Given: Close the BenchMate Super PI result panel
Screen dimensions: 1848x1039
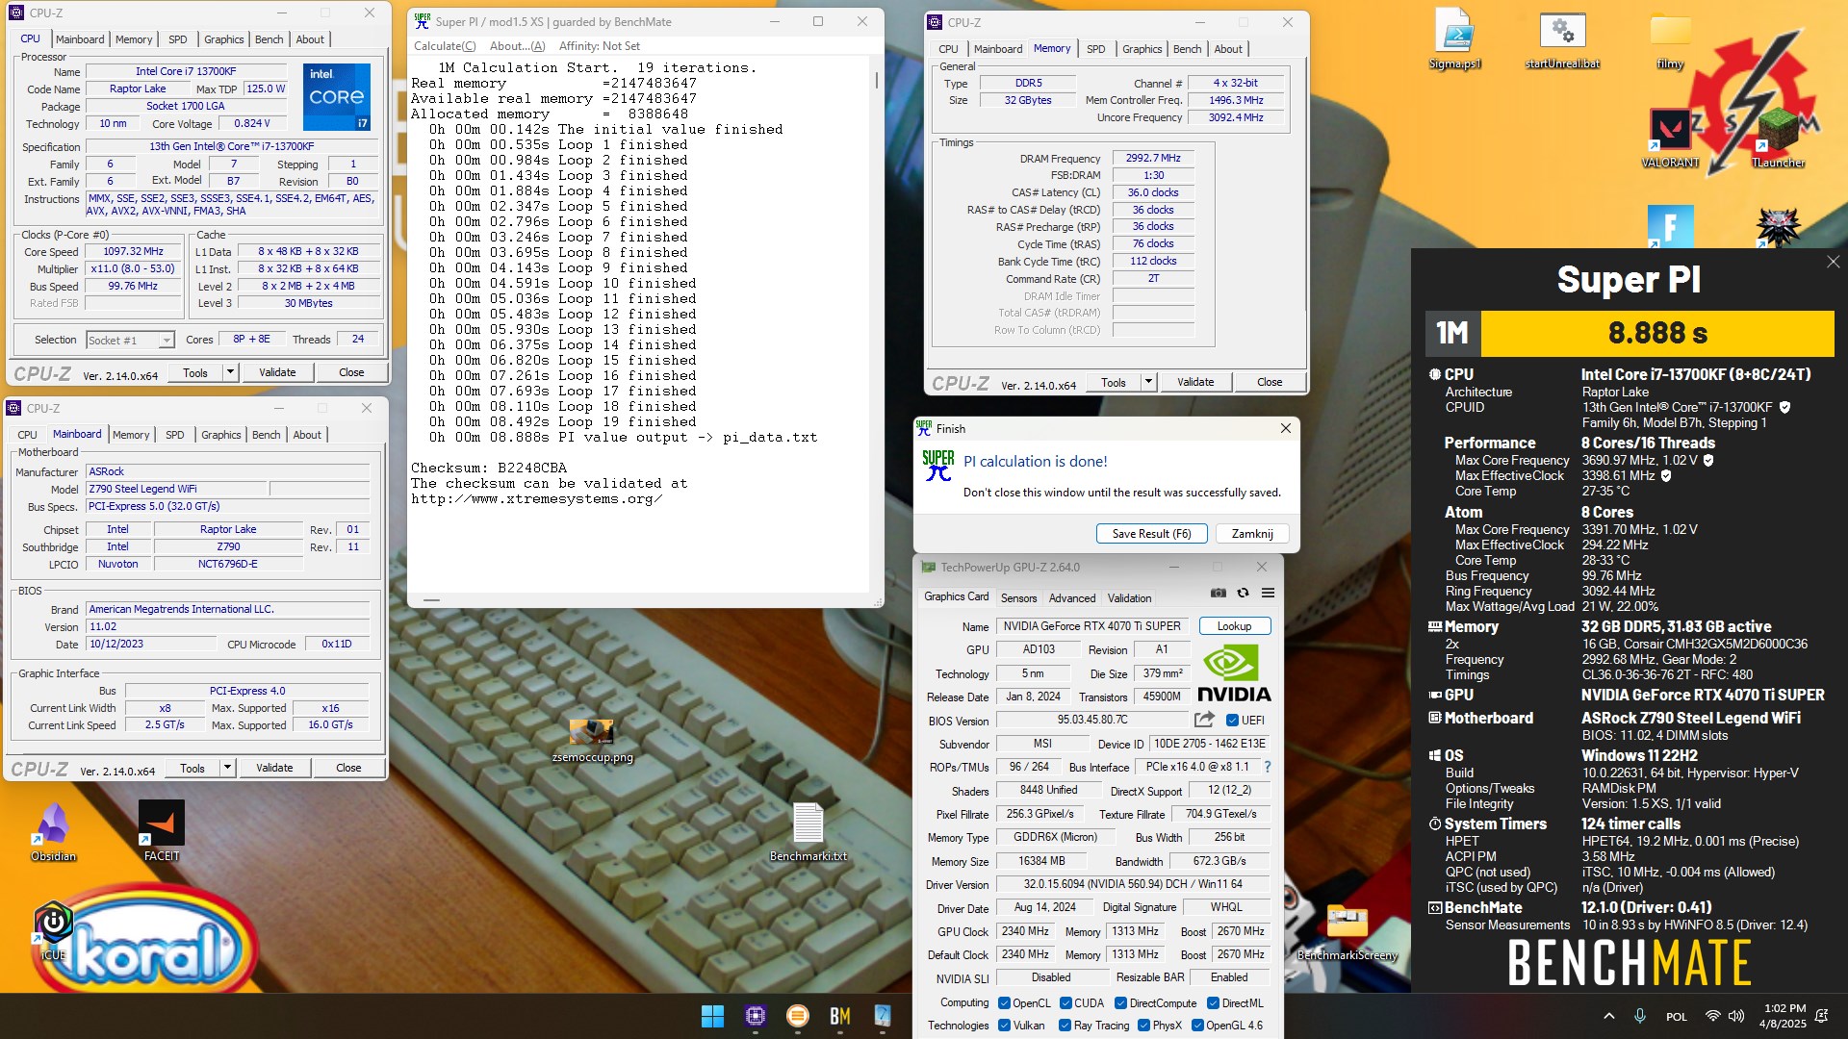Looking at the screenshot, I should click(1833, 262).
